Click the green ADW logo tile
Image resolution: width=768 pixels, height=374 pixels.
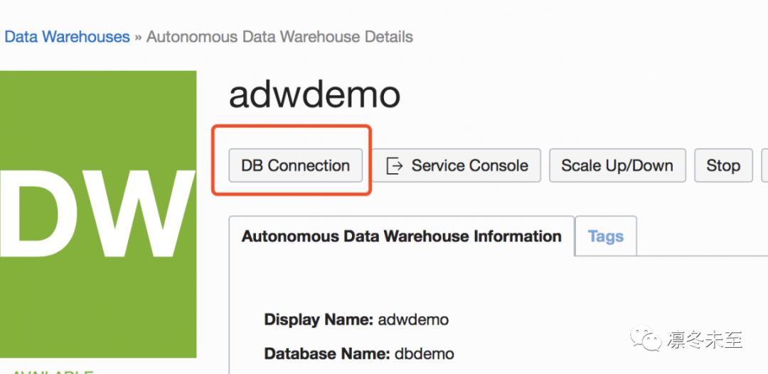pos(98,213)
